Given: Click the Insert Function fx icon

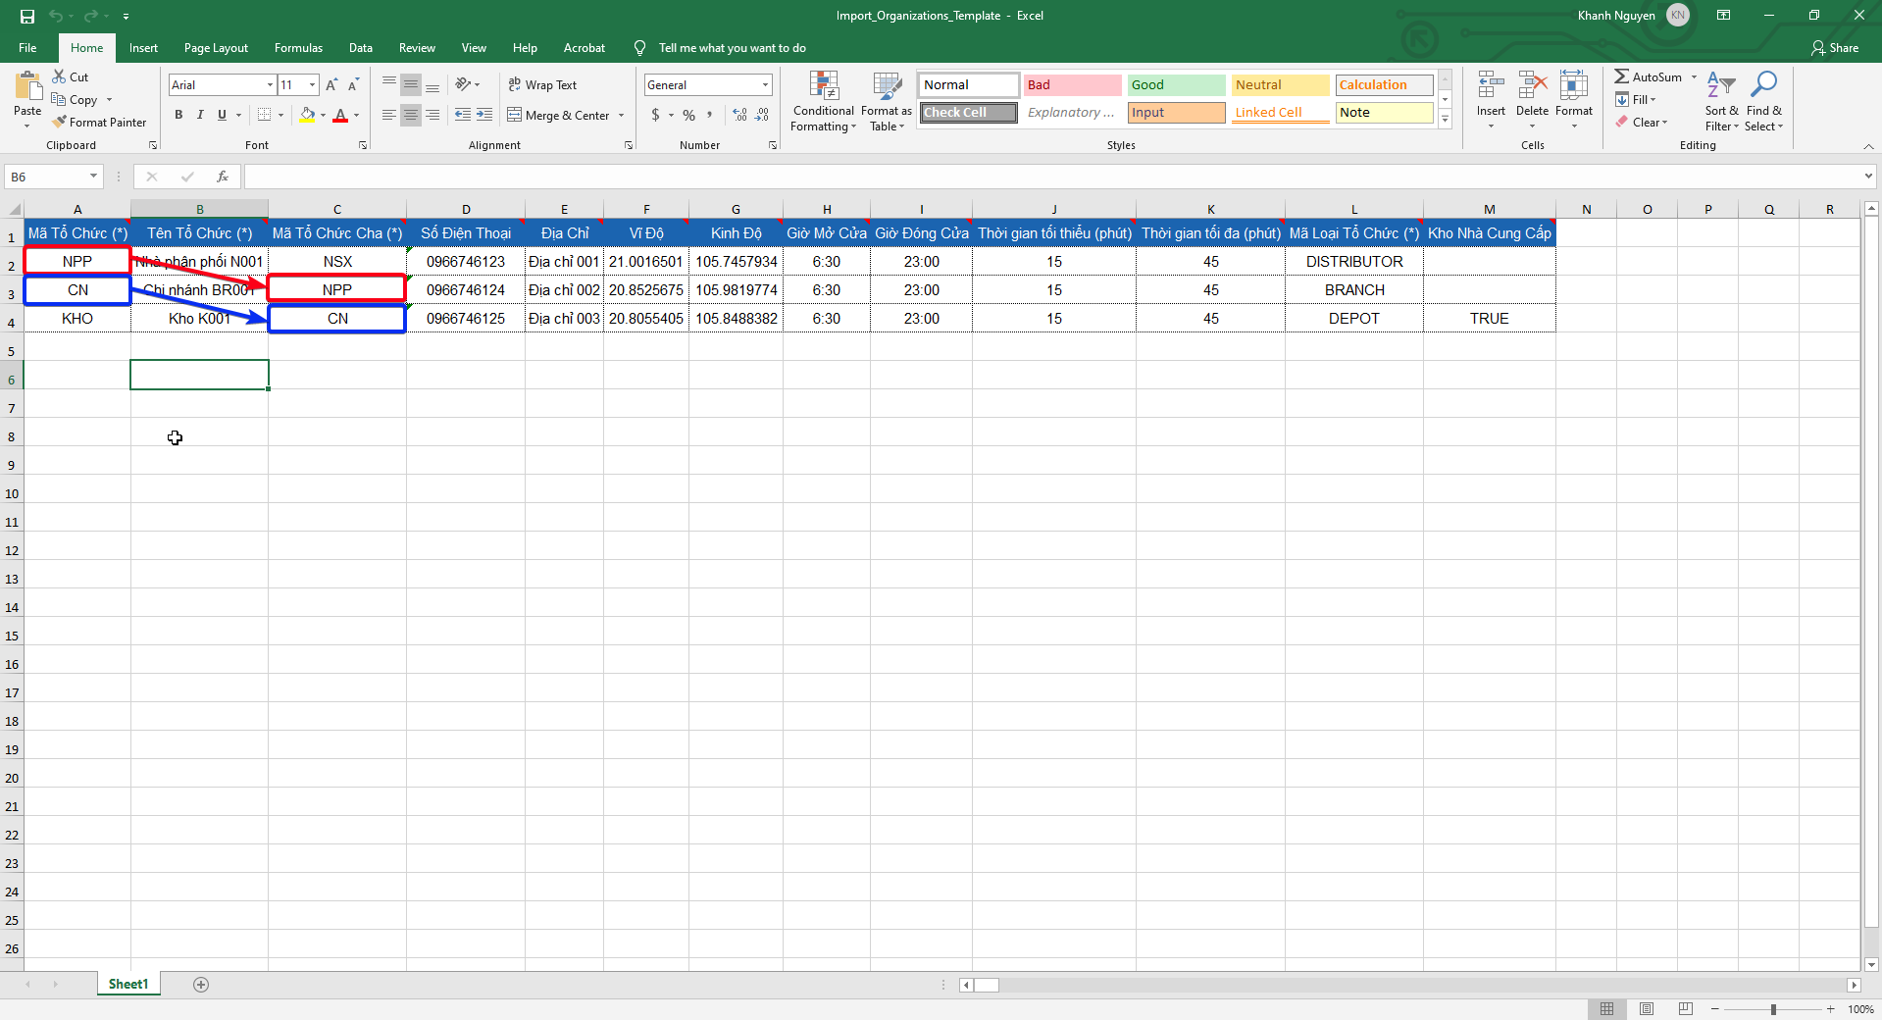Looking at the screenshot, I should click(223, 177).
